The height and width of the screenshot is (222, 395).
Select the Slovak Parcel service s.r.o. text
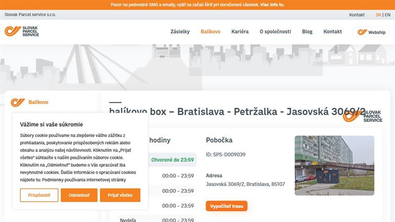30,15
